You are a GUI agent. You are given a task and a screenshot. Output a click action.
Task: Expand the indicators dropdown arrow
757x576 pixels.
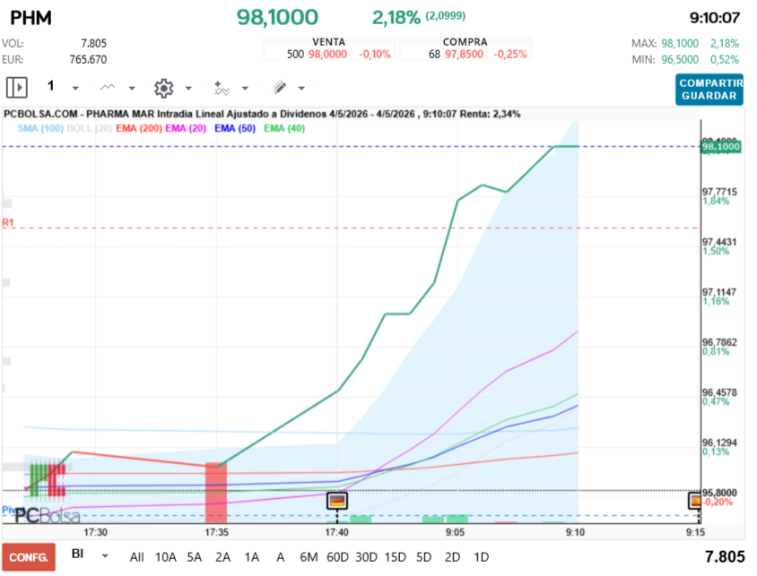point(245,88)
